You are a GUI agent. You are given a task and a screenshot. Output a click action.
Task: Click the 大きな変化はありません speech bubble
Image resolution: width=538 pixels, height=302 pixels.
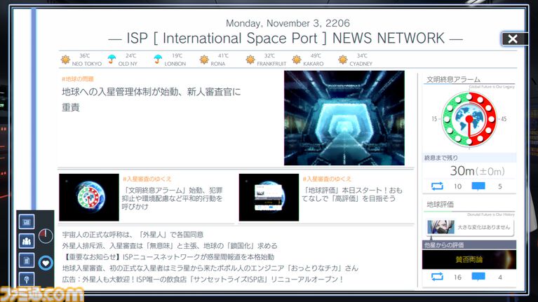click(484, 227)
